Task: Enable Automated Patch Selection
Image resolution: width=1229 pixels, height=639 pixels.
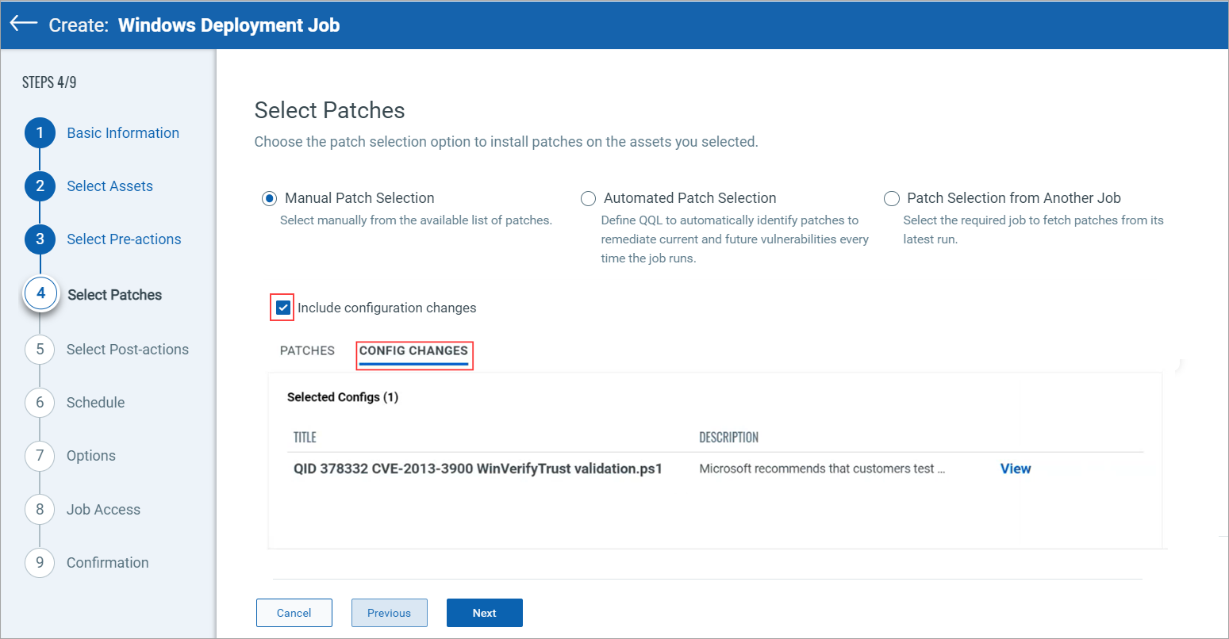Action: (x=588, y=198)
